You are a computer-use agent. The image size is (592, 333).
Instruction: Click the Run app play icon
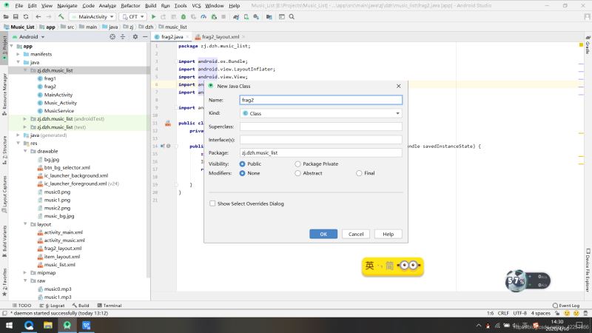(x=153, y=16)
